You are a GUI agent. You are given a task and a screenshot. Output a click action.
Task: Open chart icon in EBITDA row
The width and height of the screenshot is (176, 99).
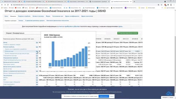point(37,78)
